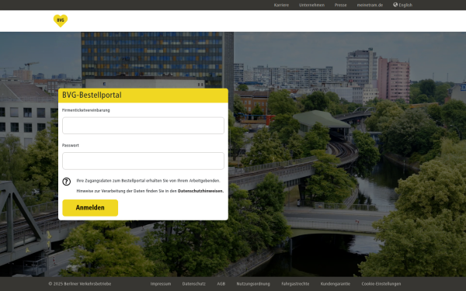This screenshot has width=466, height=291.
Task: Click the question mark help icon
Action: pyautogui.click(x=67, y=182)
